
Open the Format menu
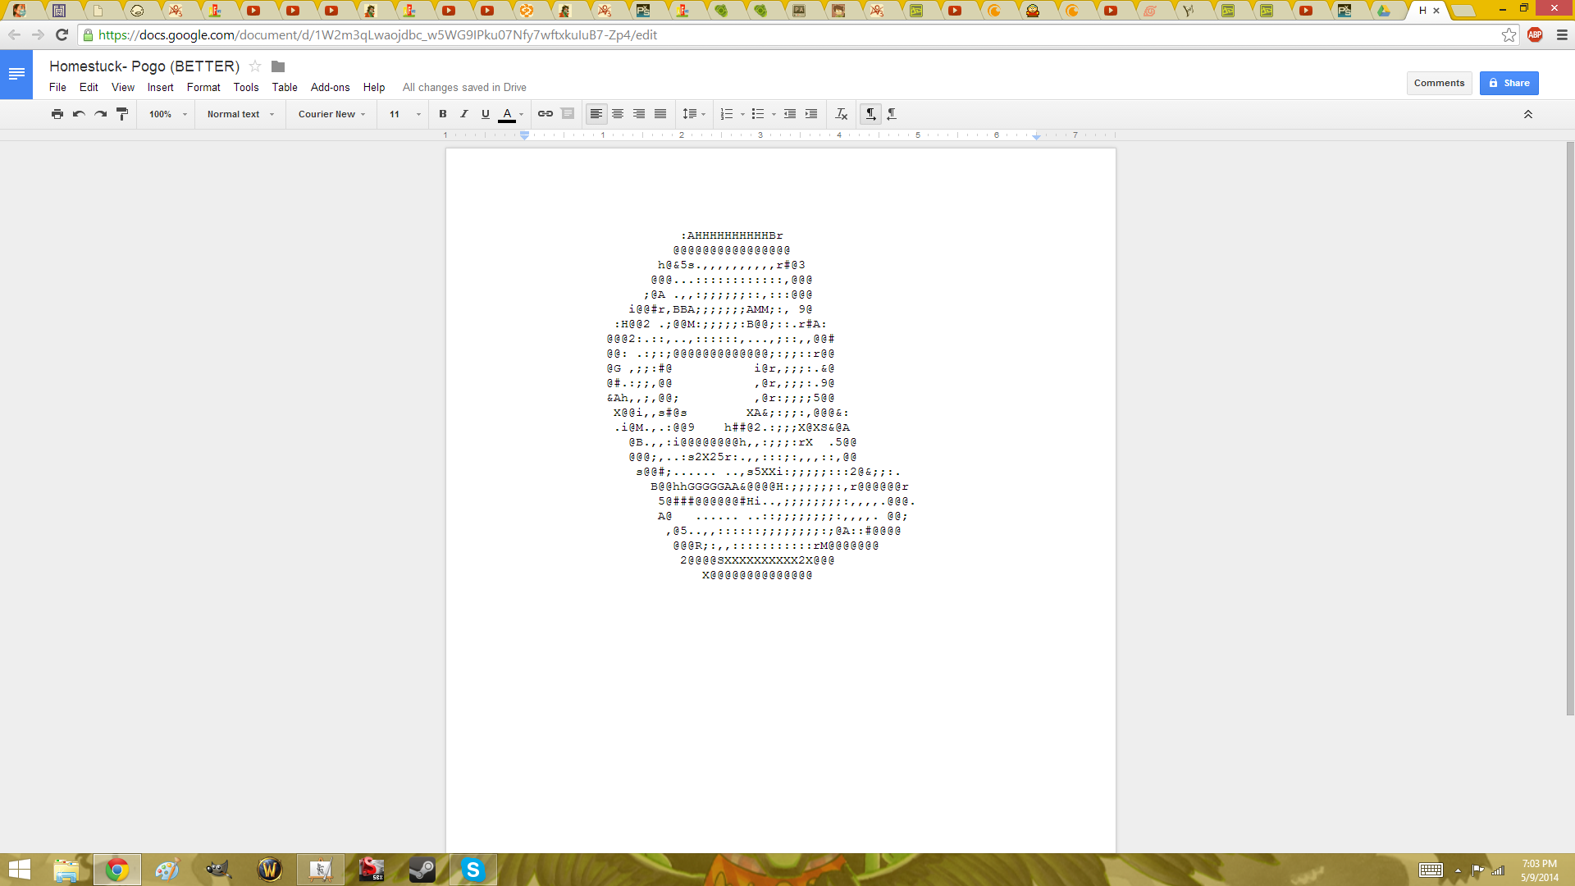[x=203, y=87]
